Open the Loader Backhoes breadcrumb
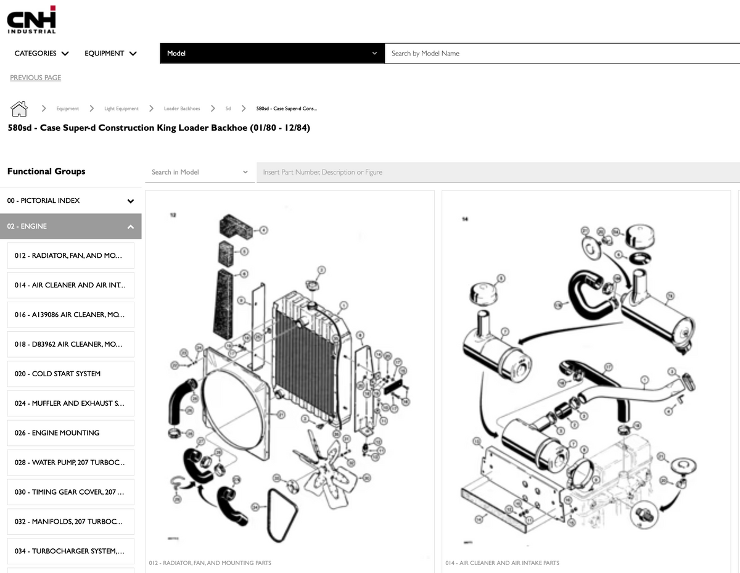Screen dimensions: 740x573 pyautogui.click(x=182, y=109)
